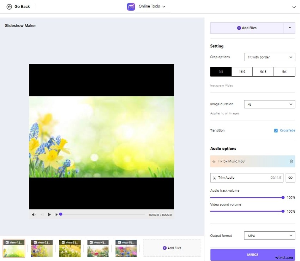The image size is (300, 261).
Task: Delete TikTok Music.mp3 via trash icon
Action: tap(290, 161)
